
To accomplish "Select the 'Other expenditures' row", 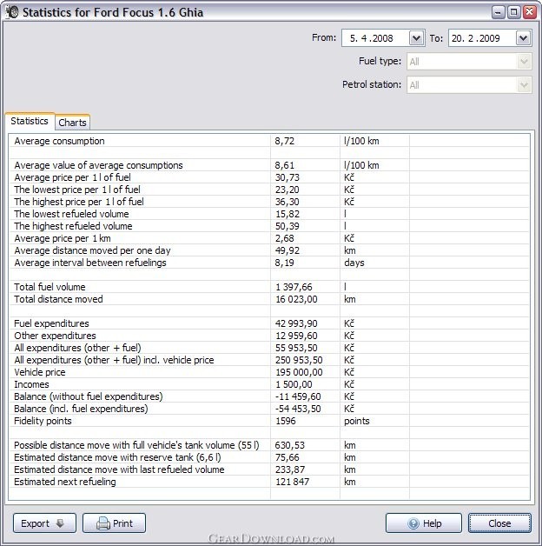I will point(268,336).
